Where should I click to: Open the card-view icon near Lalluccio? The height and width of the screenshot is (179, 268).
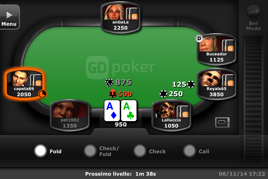click(x=222, y=122)
